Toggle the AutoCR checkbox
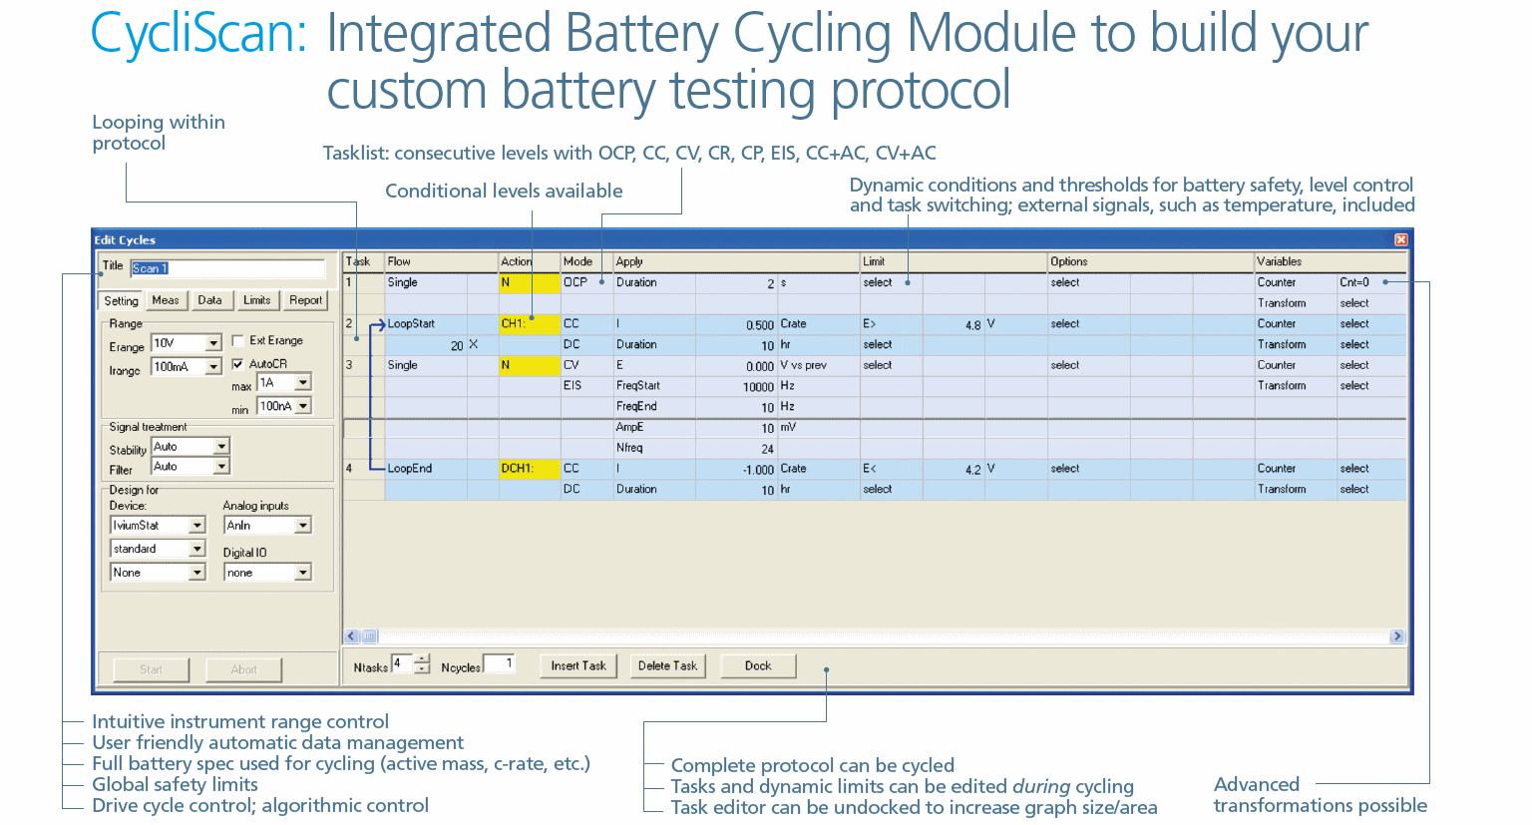The image size is (1532, 825). (x=237, y=364)
